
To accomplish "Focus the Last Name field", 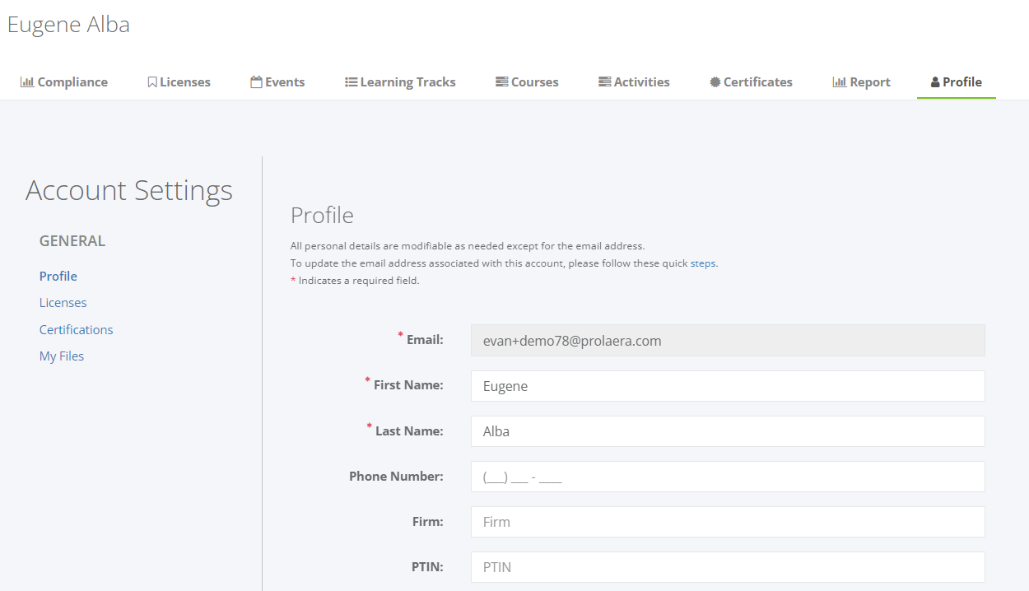I will [x=728, y=431].
